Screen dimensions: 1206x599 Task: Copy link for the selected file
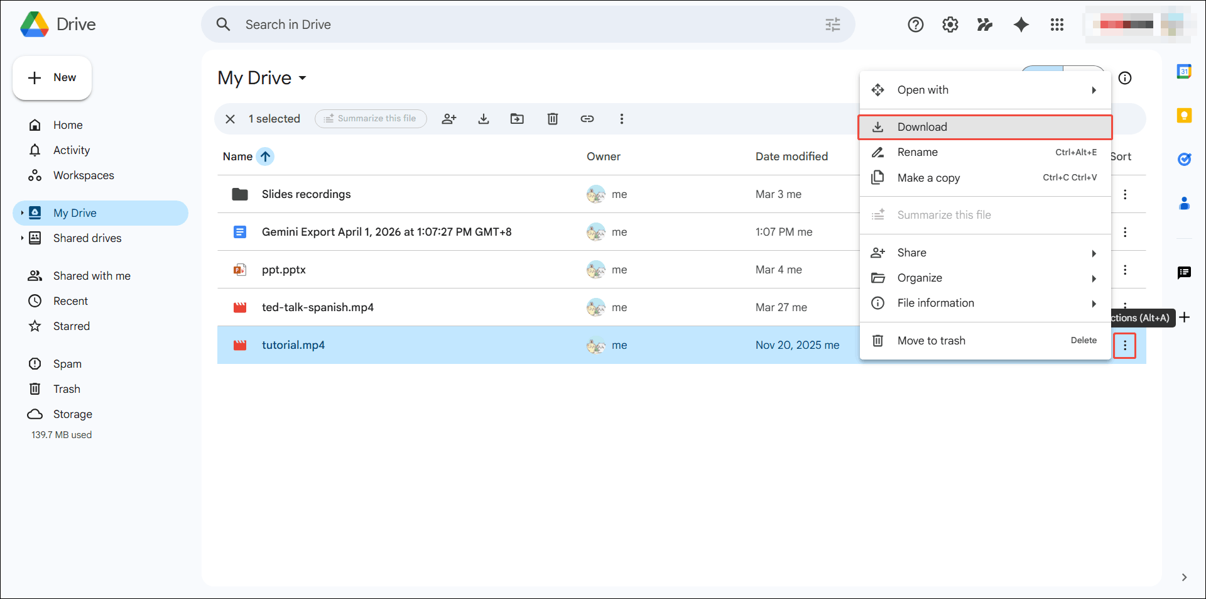click(x=587, y=118)
